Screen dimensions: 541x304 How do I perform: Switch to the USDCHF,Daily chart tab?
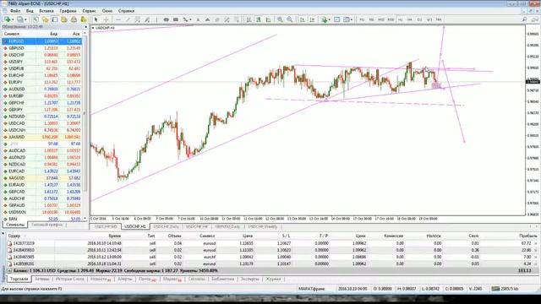[166, 226]
